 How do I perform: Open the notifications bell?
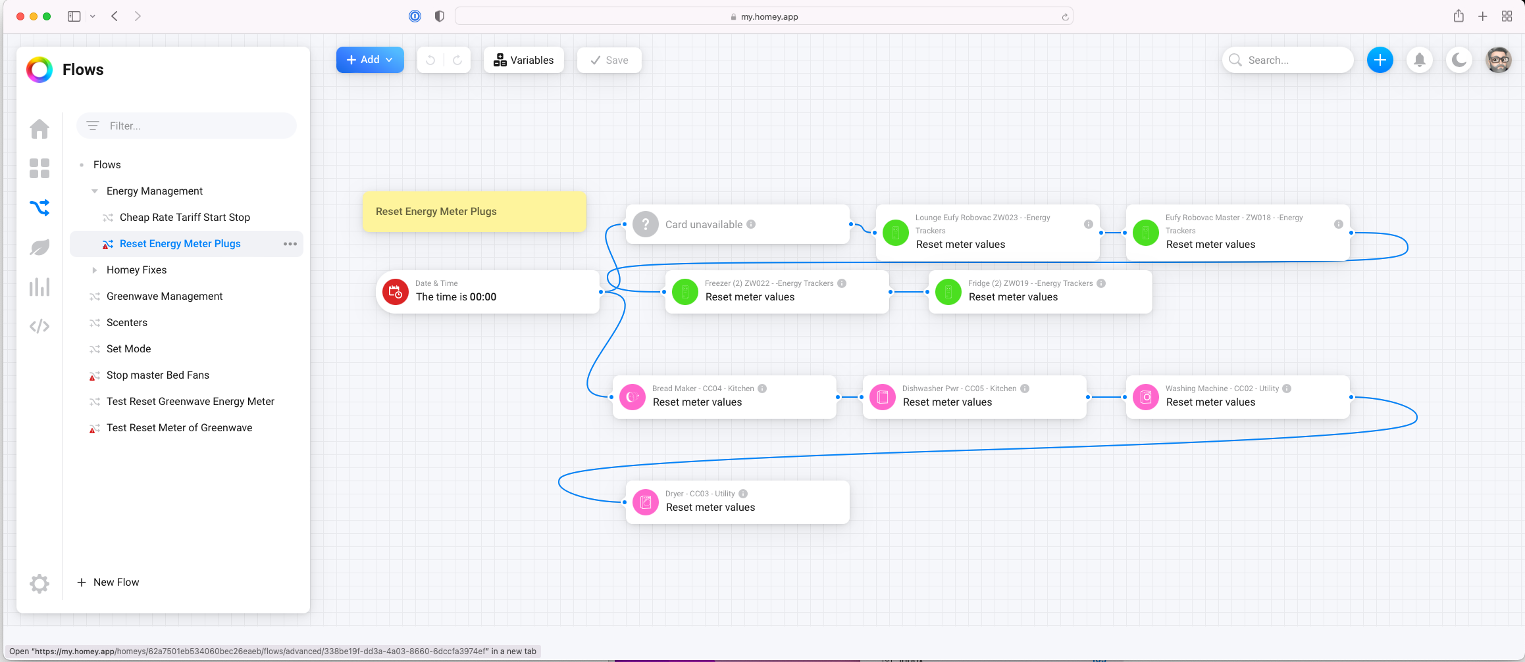1420,60
